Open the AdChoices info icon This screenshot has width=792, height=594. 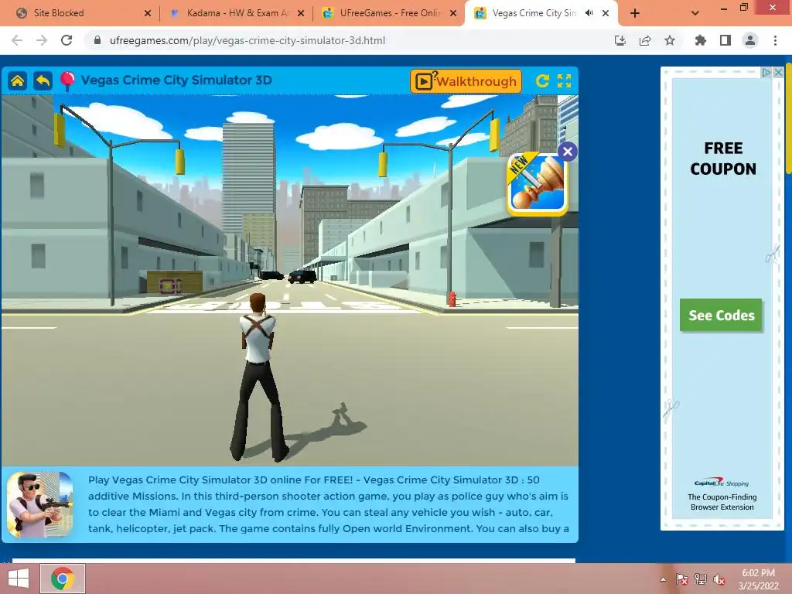(766, 72)
